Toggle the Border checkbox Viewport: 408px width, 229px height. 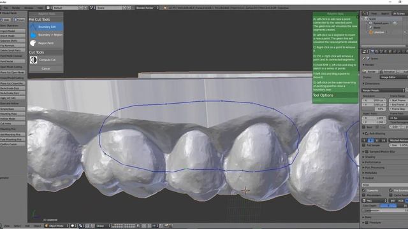pyautogui.click(x=364, y=127)
